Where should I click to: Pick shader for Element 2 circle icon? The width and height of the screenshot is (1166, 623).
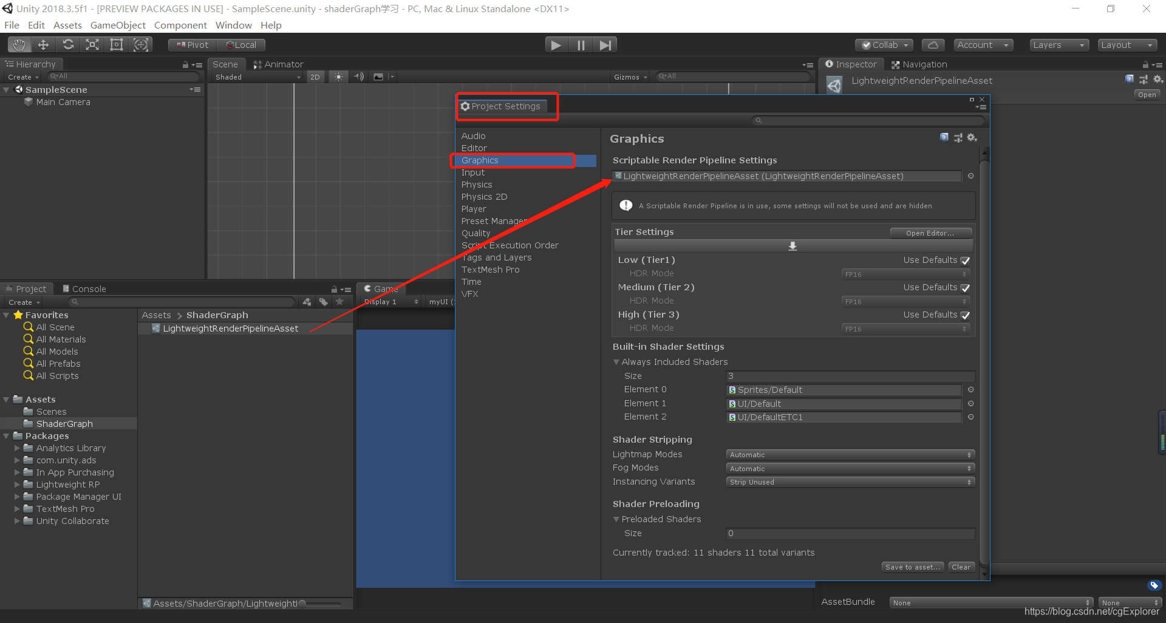pyautogui.click(x=970, y=417)
